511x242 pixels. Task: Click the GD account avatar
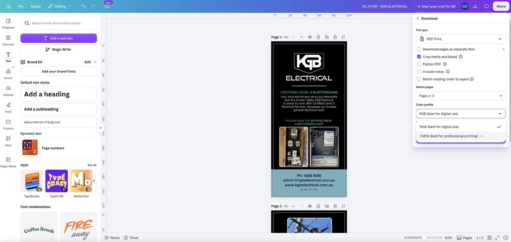465,6
